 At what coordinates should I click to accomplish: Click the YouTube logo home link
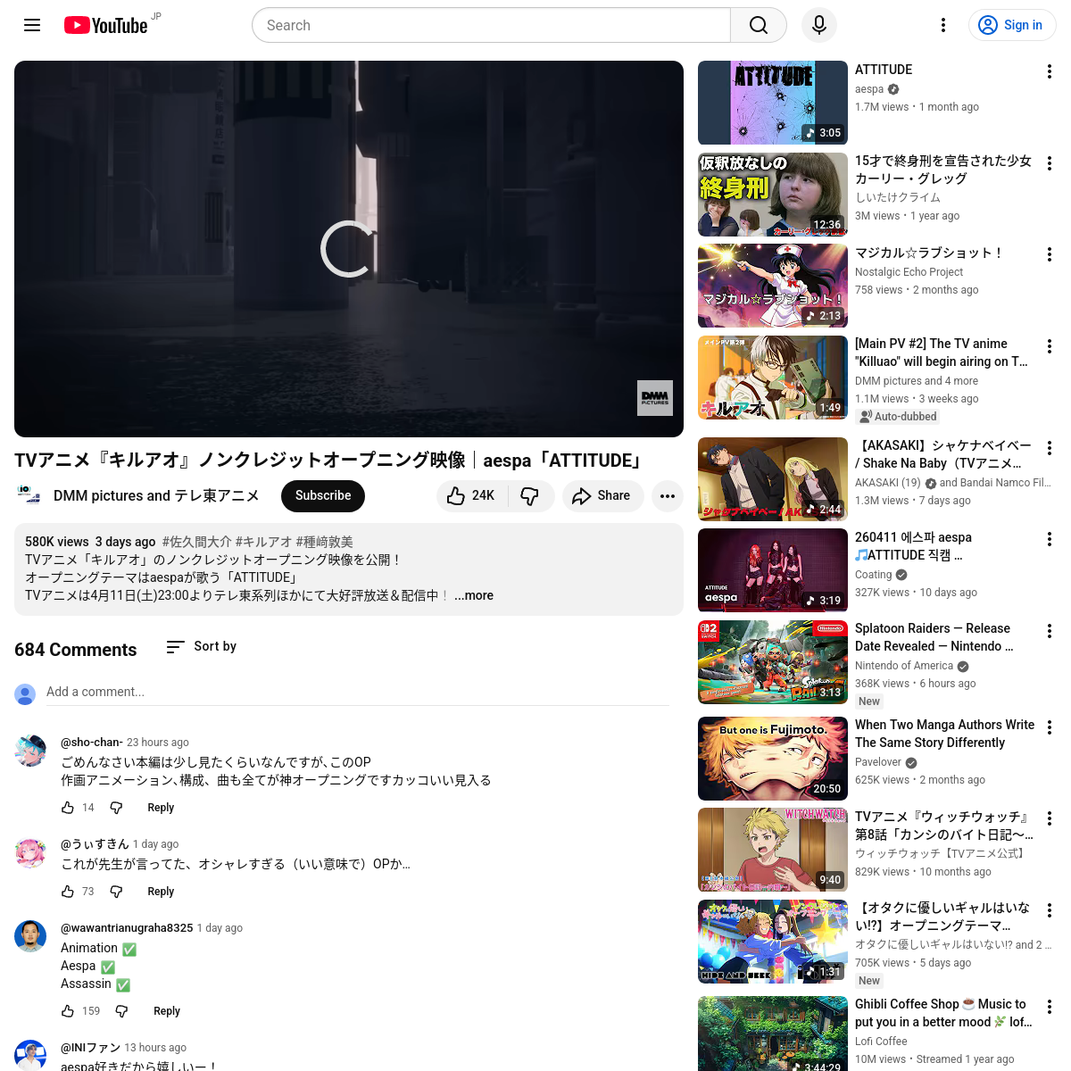click(x=105, y=25)
